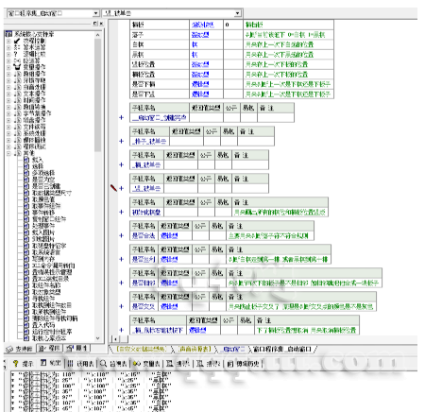Click the 数组操作 category icon
Viewport: 425px width, 412px height.
tap(17, 74)
